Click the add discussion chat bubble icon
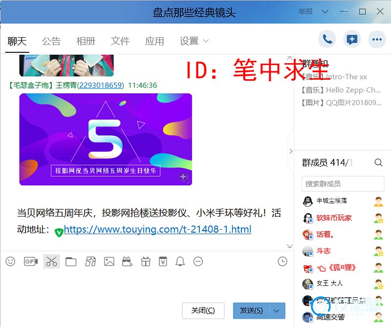Viewport: 391px width, 327px height. click(352, 39)
